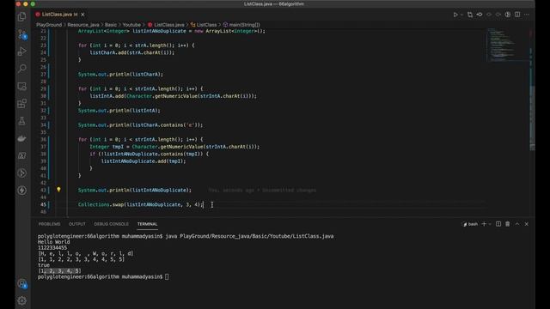Click the commit navigation icon in editor toolbar
This screenshot has width=550, height=309.
480,15
